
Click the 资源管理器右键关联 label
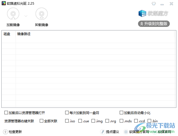point(19,121)
